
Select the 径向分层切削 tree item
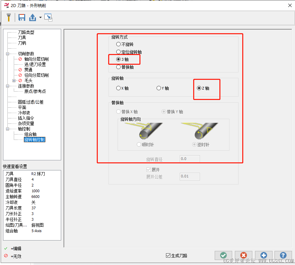coord(36,75)
